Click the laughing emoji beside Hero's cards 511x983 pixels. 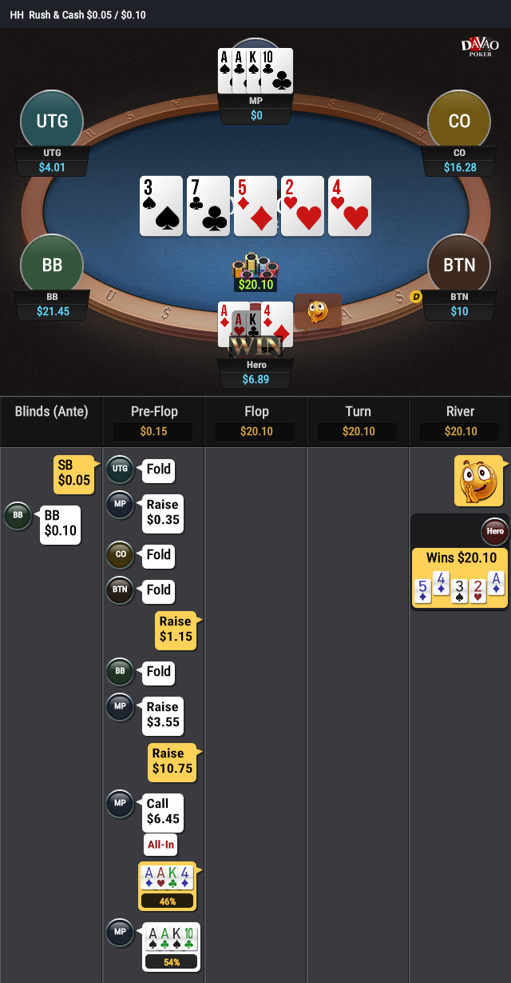tap(318, 311)
